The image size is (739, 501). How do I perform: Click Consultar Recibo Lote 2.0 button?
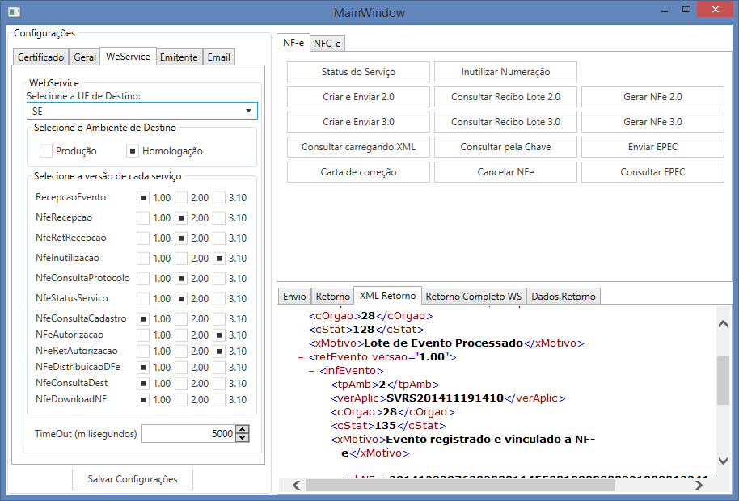point(505,96)
